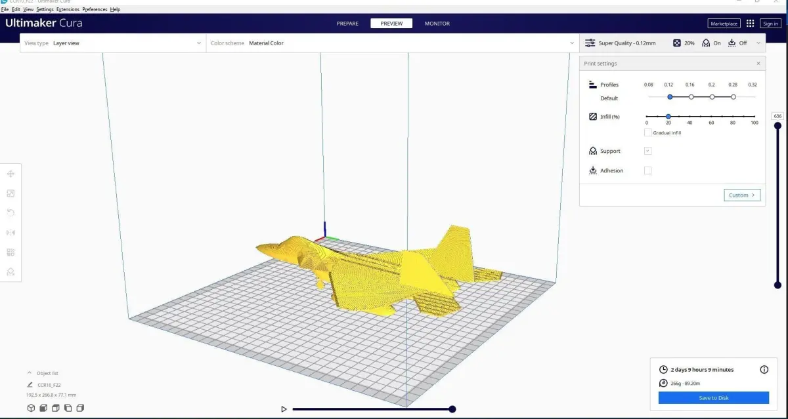Click the 2 days 9 hours 9 minutes text

click(702, 370)
